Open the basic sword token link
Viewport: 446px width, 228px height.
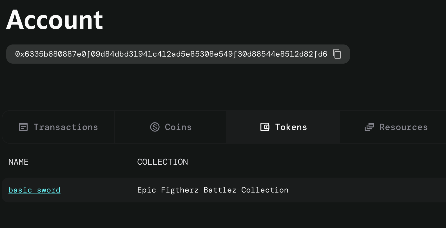click(34, 190)
